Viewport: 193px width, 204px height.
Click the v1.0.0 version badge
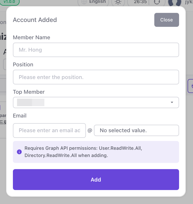click(10, 2)
